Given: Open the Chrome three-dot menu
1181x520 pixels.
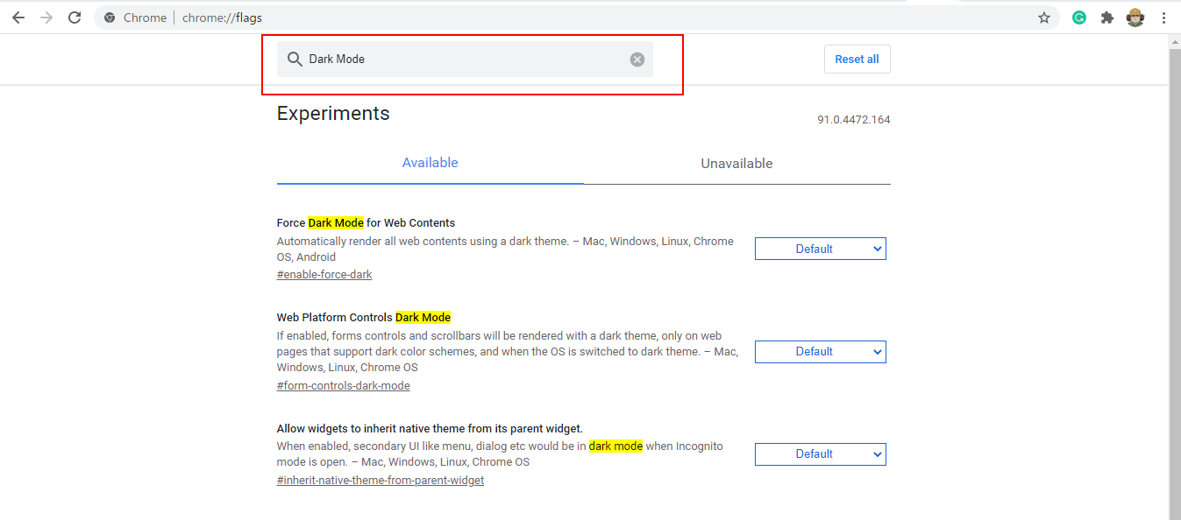Looking at the screenshot, I should coord(1164,17).
